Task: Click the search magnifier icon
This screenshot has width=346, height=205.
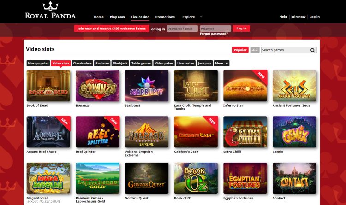Action: [x=312, y=50]
